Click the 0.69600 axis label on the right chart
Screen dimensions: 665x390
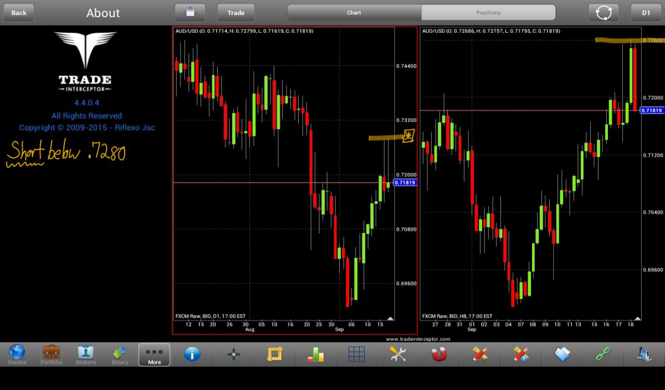pos(653,270)
